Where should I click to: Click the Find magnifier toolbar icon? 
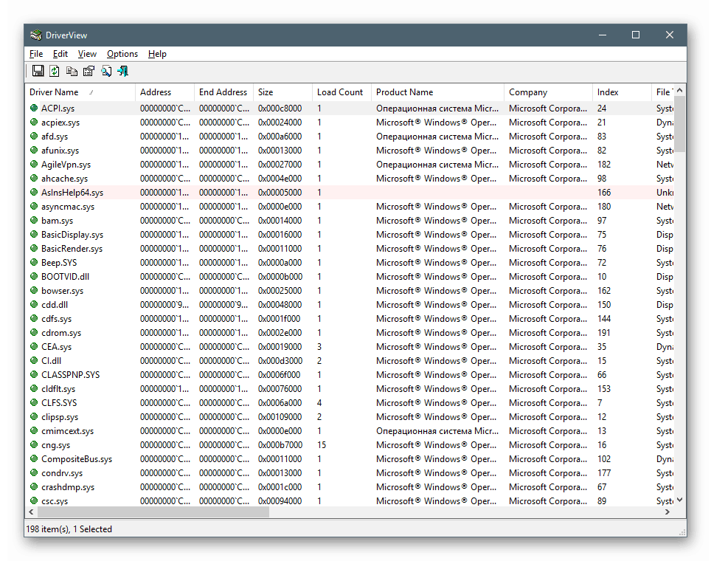[106, 72]
